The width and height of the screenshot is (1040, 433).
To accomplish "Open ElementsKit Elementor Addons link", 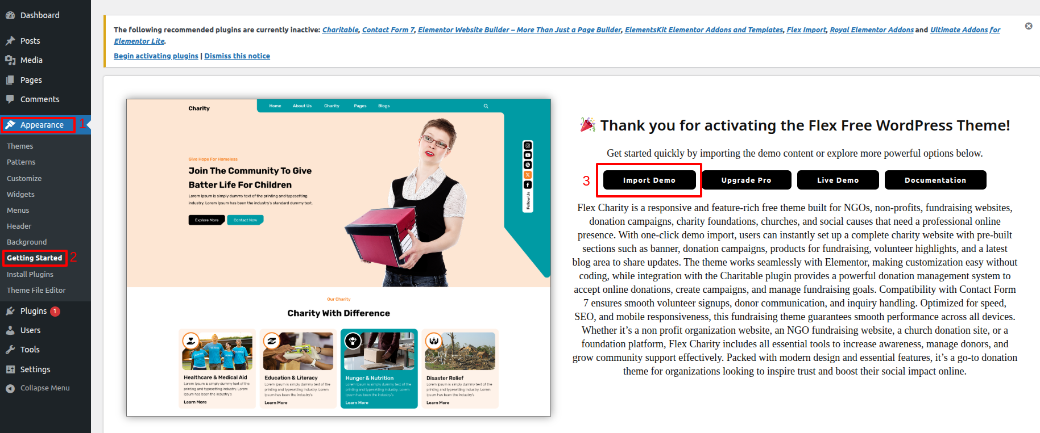I will (704, 30).
